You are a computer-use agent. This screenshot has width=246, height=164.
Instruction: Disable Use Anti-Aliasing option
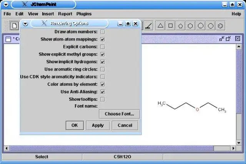[x=103, y=92]
